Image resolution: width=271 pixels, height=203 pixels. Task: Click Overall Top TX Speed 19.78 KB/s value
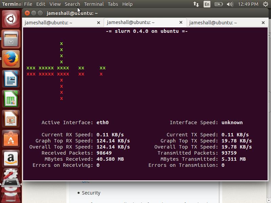[x=236, y=147]
